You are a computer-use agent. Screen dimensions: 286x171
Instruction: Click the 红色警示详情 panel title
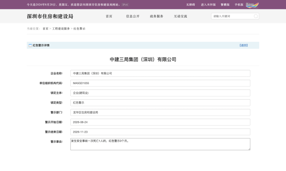click(x=41, y=45)
